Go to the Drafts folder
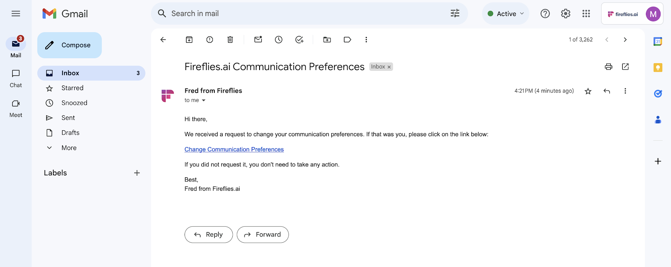The image size is (671, 267). (x=70, y=133)
